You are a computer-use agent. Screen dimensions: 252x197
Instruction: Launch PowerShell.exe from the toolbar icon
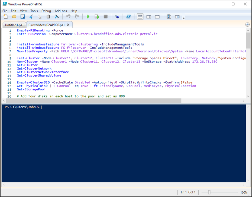click(129, 17)
